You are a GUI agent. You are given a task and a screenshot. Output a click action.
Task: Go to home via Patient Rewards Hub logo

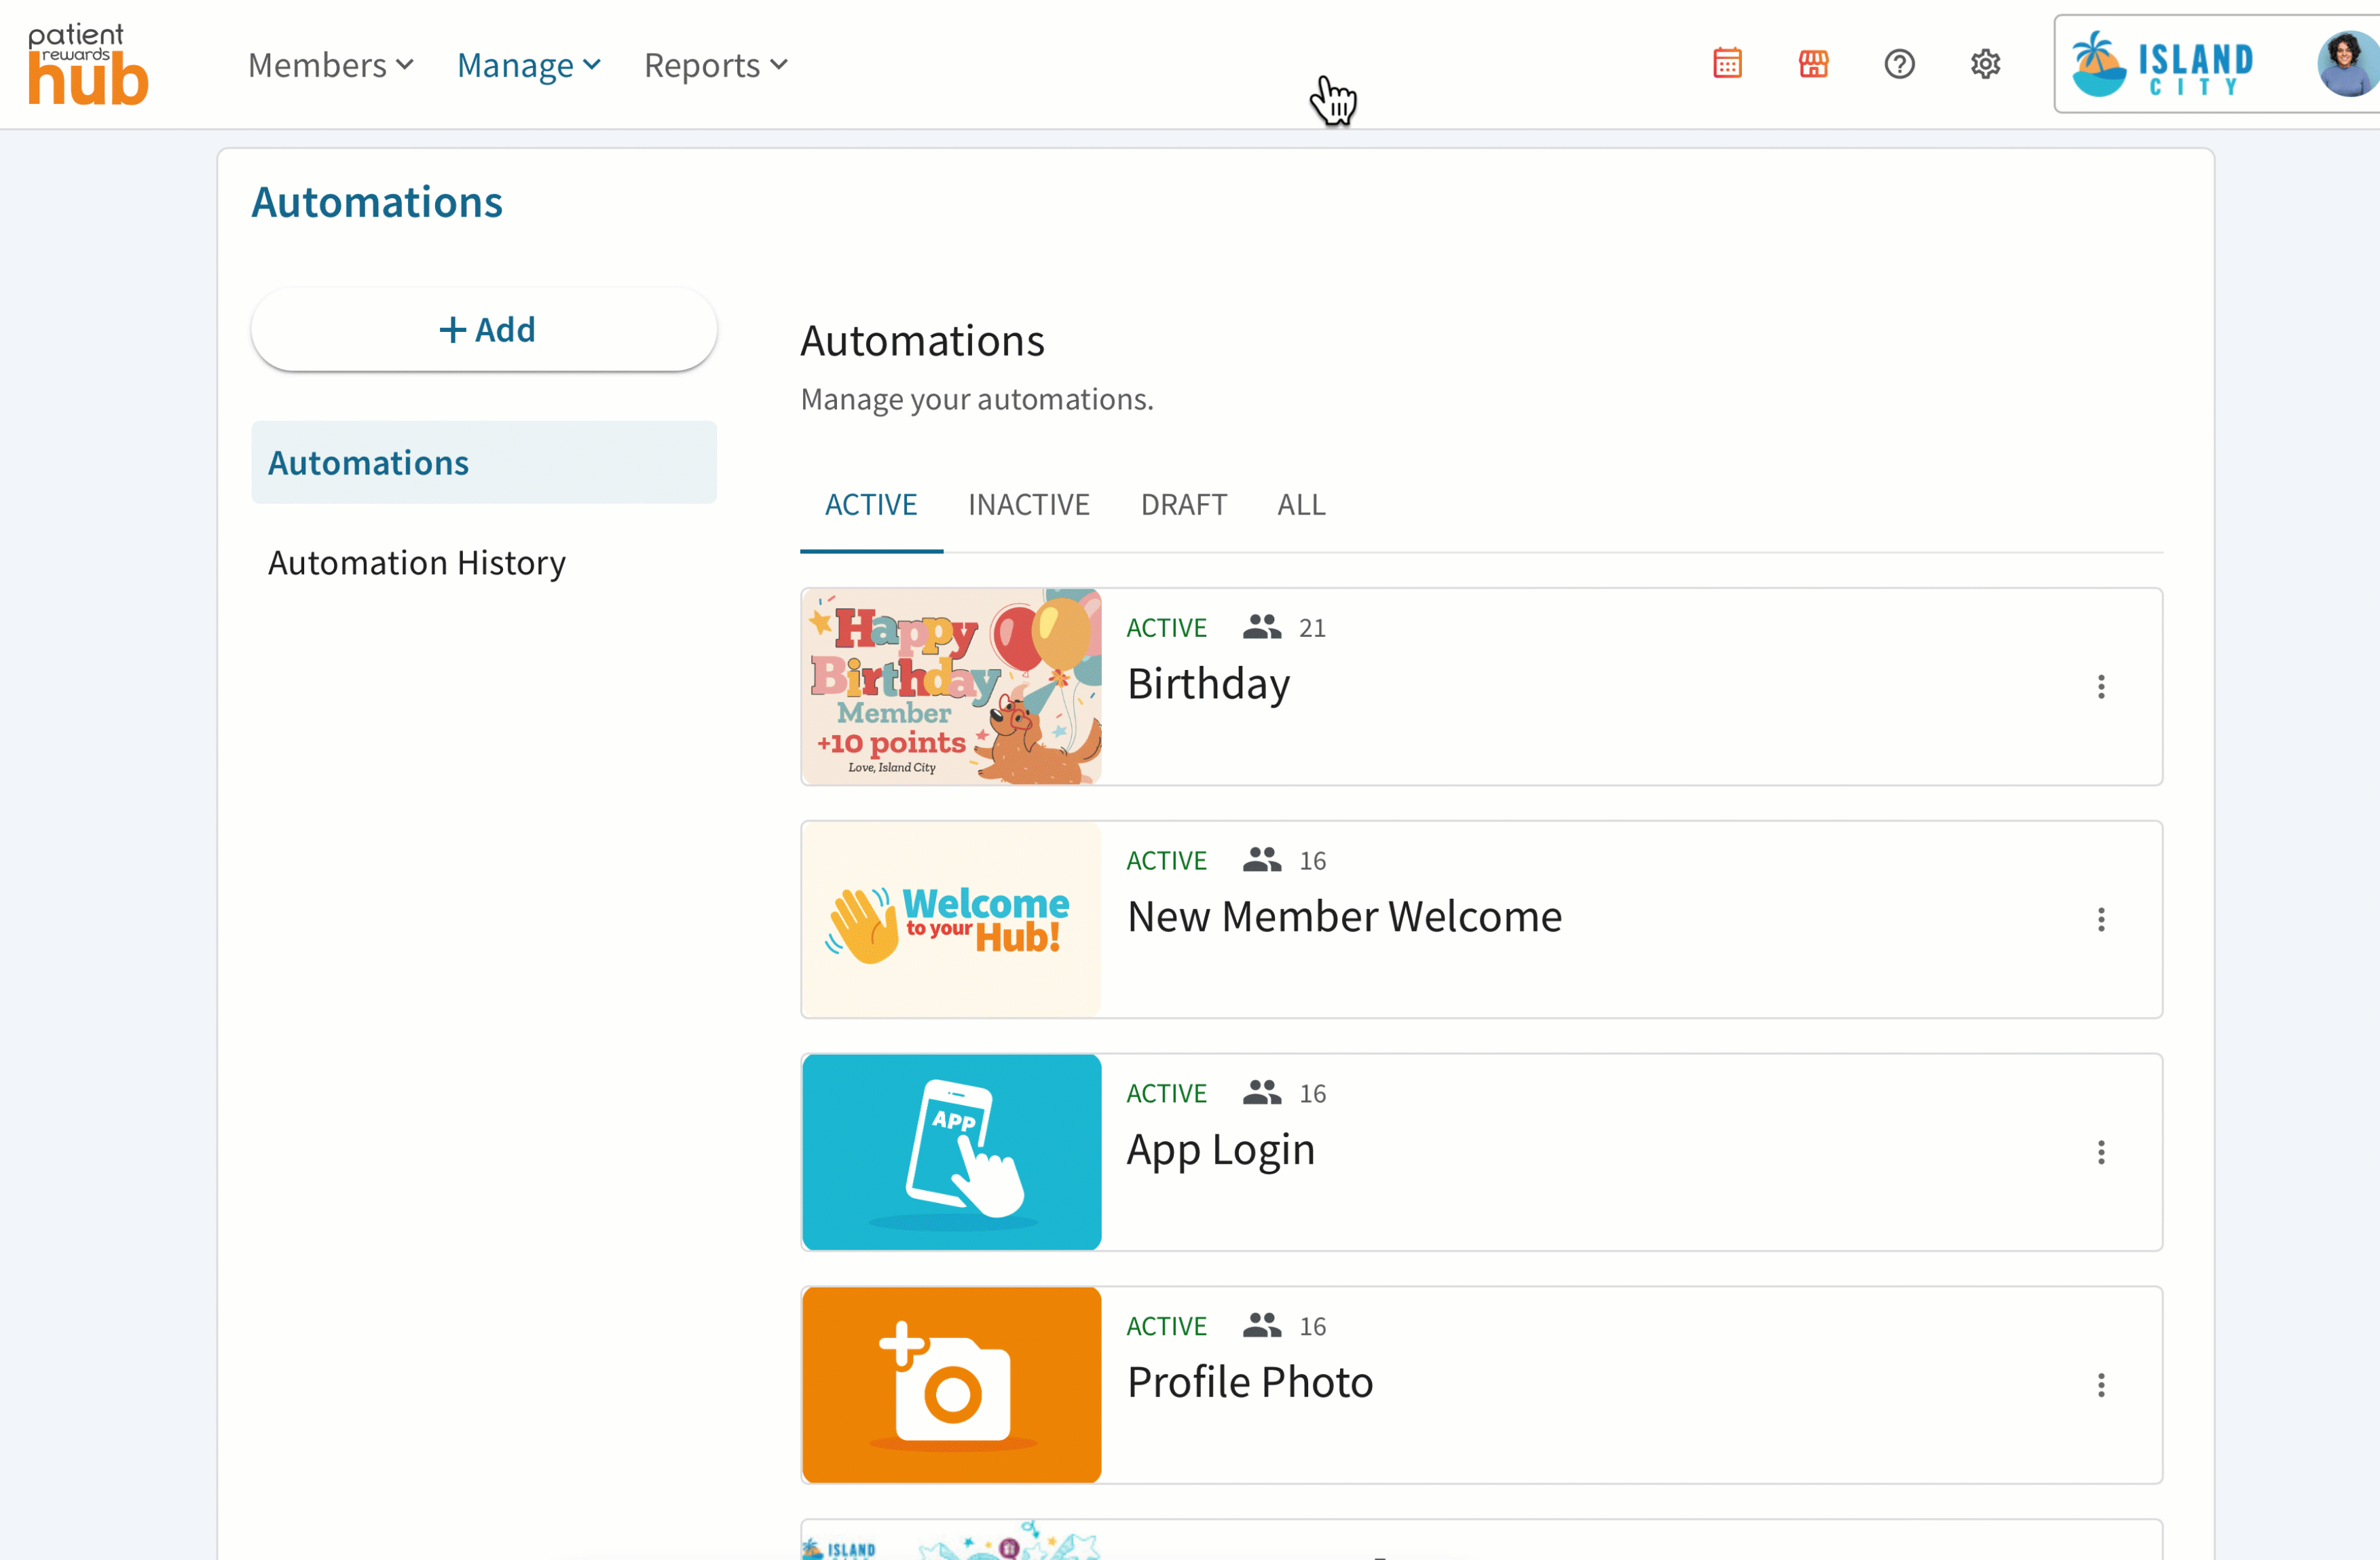[88, 64]
